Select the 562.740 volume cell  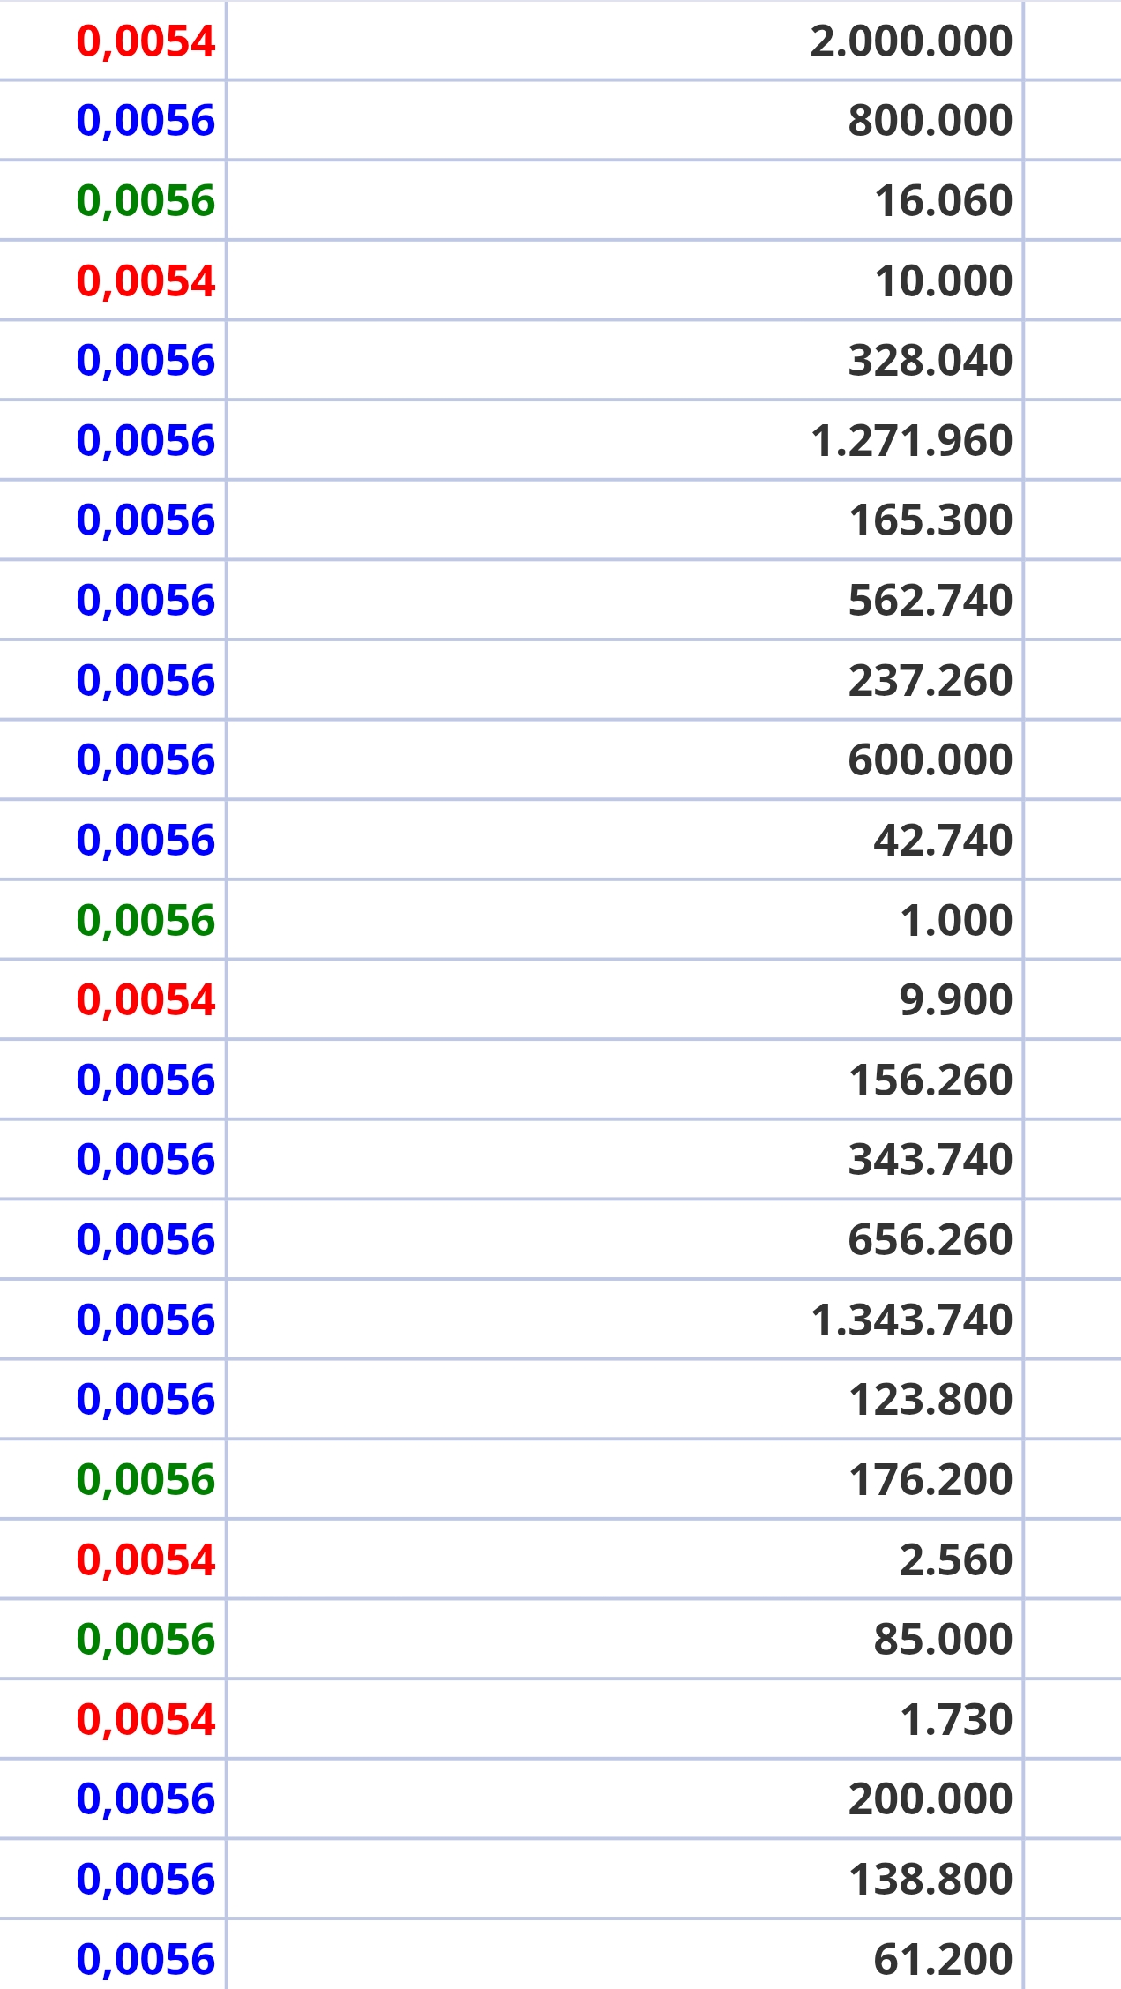930,601
